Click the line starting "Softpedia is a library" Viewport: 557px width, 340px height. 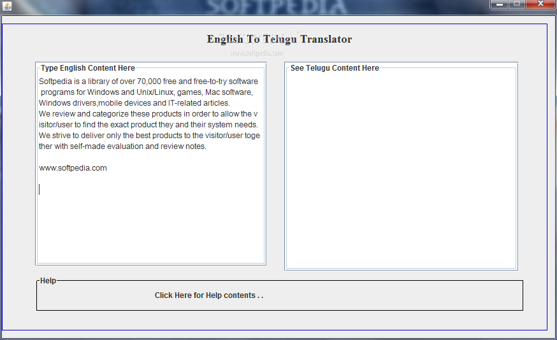coord(148,81)
